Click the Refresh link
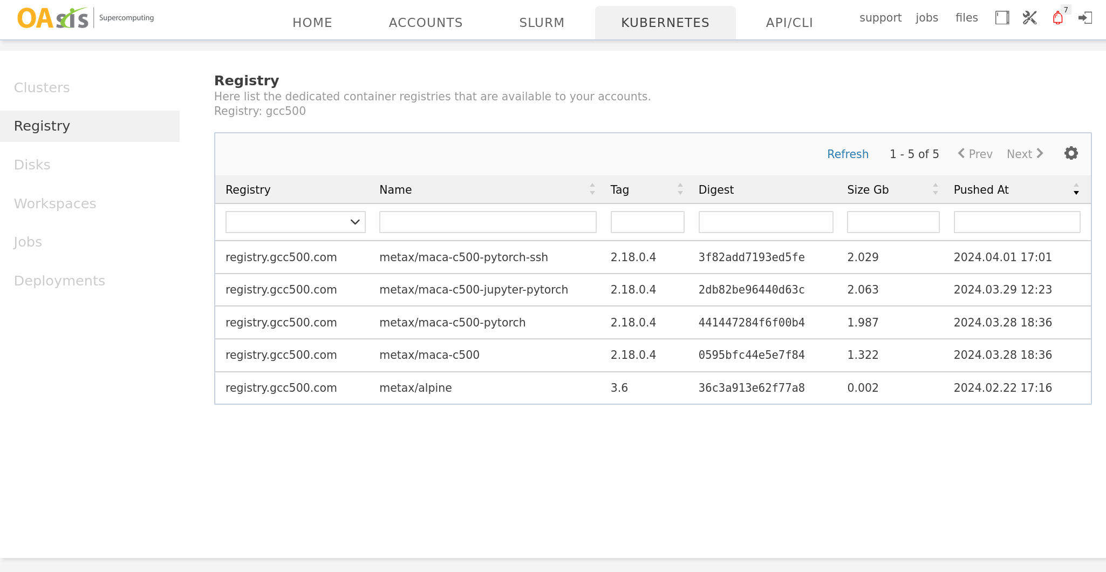Screen dimensions: 1106x572 [848, 154]
